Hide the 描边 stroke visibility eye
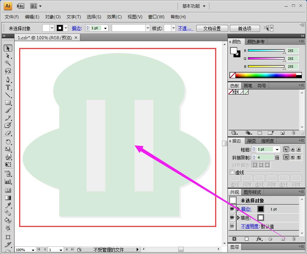Image resolution: width=307 pixels, height=254 pixels. [x=232, y=209]
